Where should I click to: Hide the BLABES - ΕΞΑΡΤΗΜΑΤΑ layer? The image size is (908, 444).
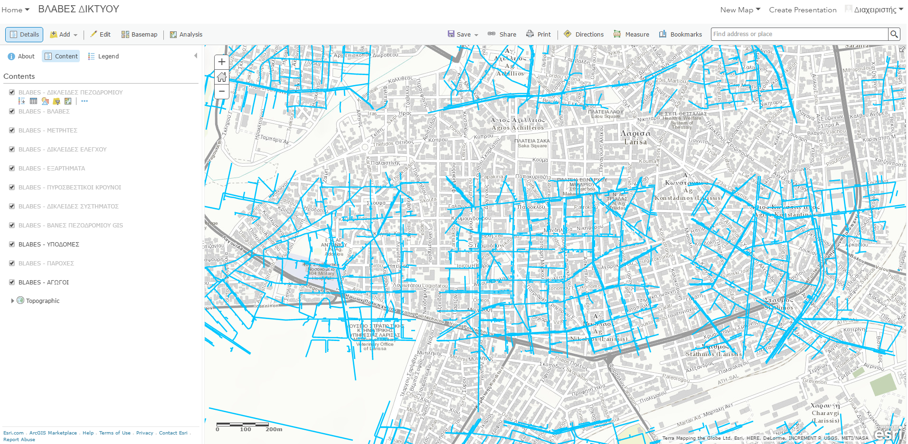click(12, 168)
